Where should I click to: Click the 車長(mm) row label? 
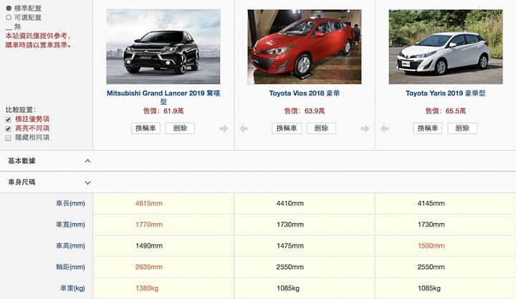point(70,203)
